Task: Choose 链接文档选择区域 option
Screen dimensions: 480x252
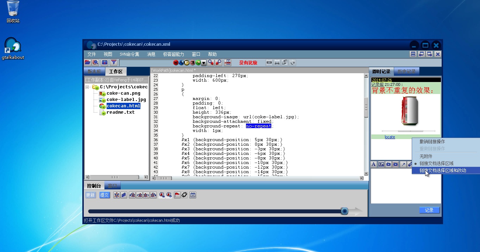Action: click(446, 163)
